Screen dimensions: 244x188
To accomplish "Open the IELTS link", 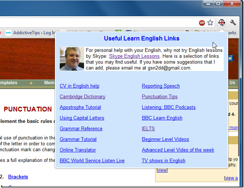I will 148,129.
